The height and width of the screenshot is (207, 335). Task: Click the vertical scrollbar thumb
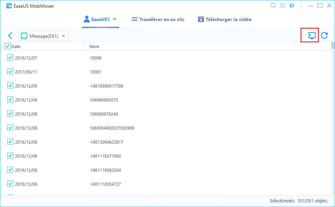333,45
